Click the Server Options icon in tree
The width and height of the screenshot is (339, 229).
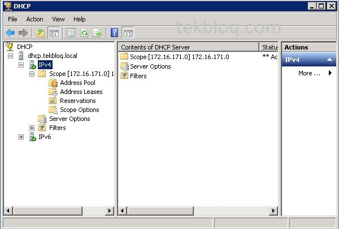[42, 119]
